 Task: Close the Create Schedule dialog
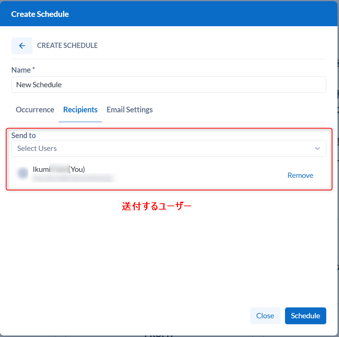265,316
